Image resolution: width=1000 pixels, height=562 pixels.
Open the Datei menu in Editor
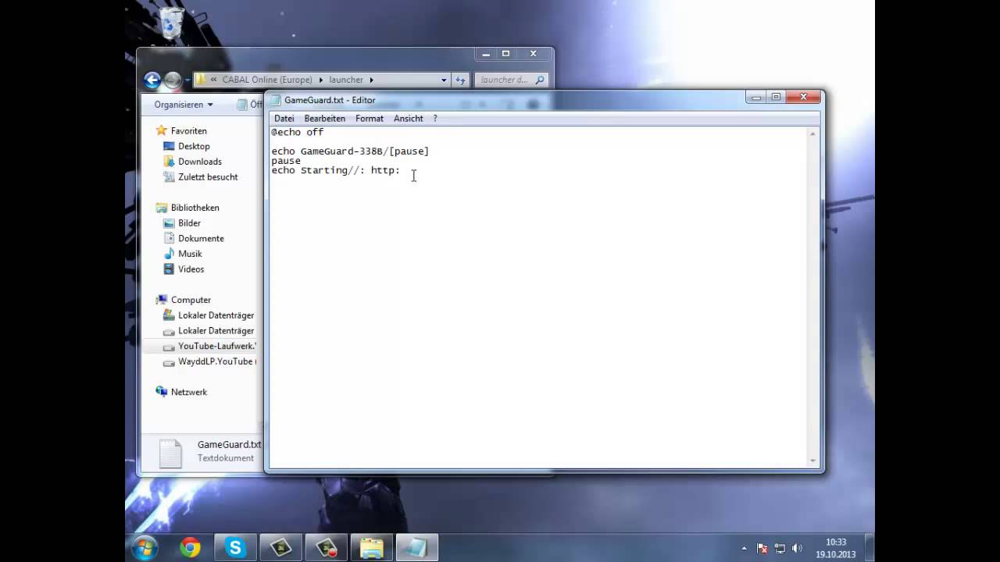click(284, 119)
